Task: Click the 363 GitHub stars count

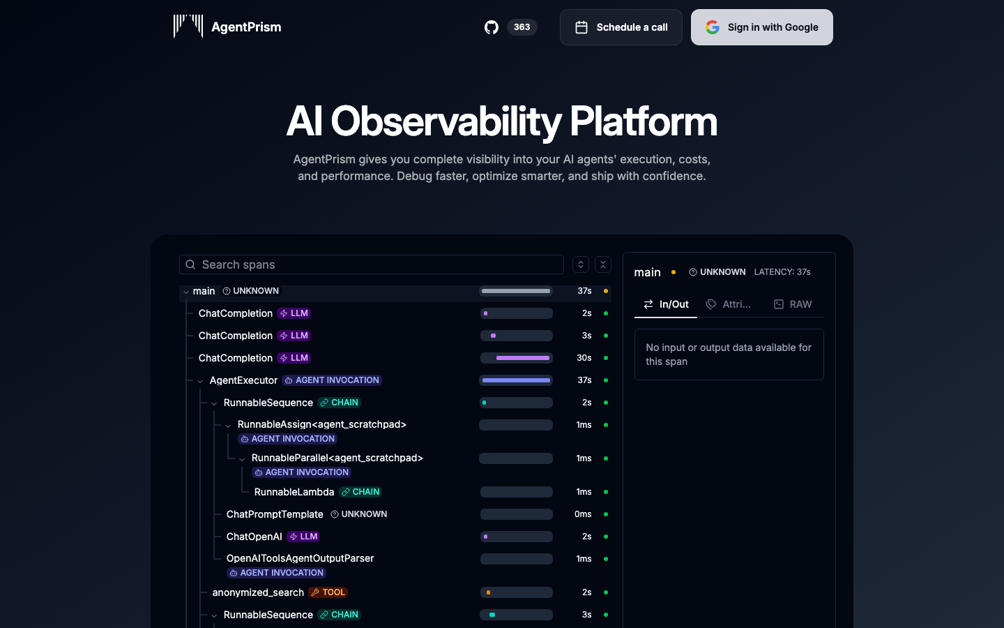Action: (x=522, y=27)
